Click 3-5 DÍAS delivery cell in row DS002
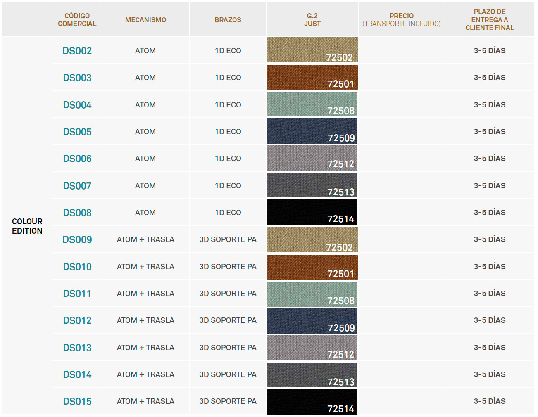538x417 pixels. point(490,51)
